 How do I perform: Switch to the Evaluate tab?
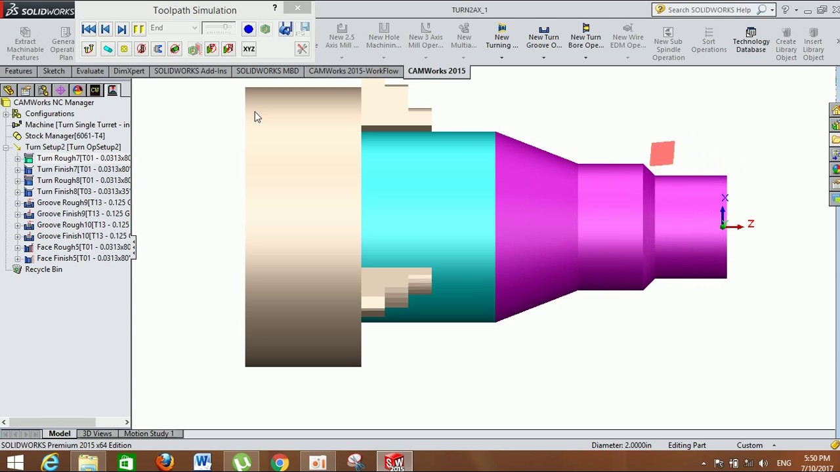(x=90, y=71)
